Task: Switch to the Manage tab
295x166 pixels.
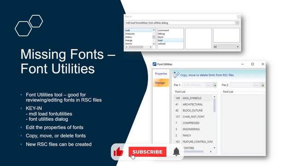Action: (161, 83)
